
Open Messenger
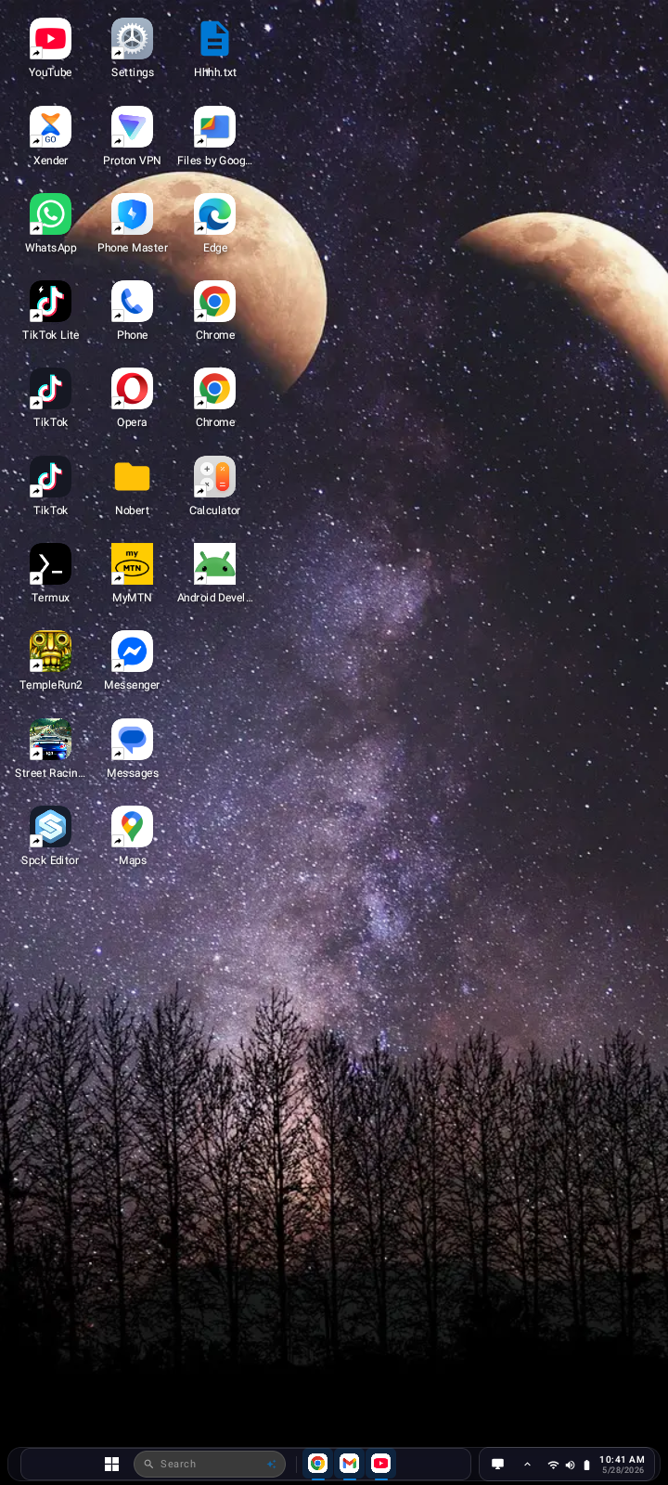pos(132,652)
